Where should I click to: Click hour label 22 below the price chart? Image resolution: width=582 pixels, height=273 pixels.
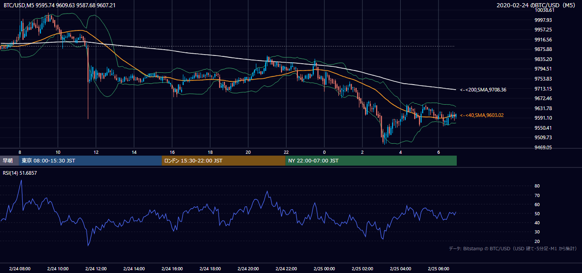(x=286, y=152)
